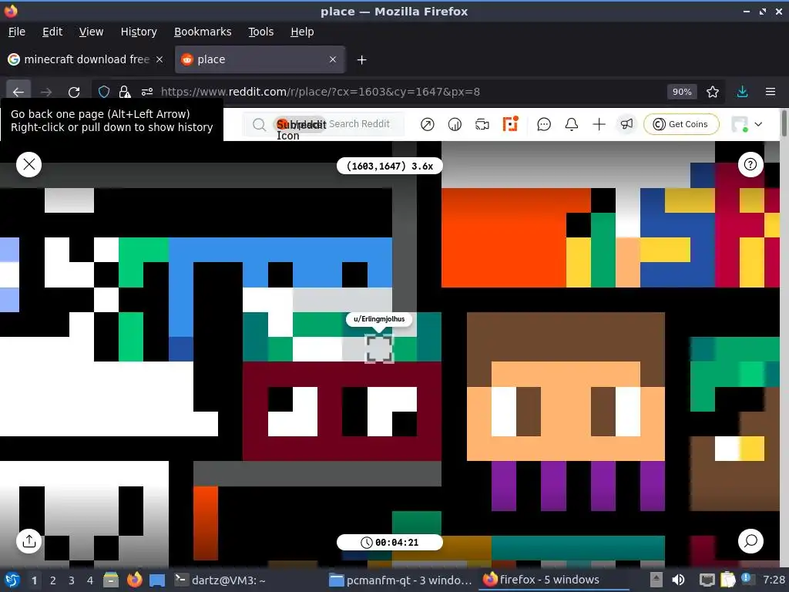Image resolution: width=789 pixels, height=592 pixels.
Task: Click the Get Coins button
Action: coord(681,124)
